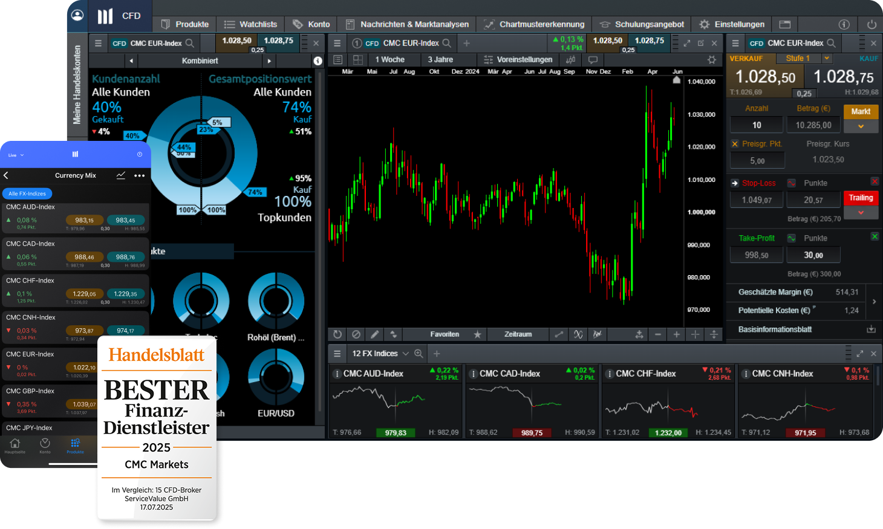Image resolution: width=883 pixels, height=529 pixels.
Task: Remove the Take-Profit with the green X toggle
Action: [x=875, y=238]
